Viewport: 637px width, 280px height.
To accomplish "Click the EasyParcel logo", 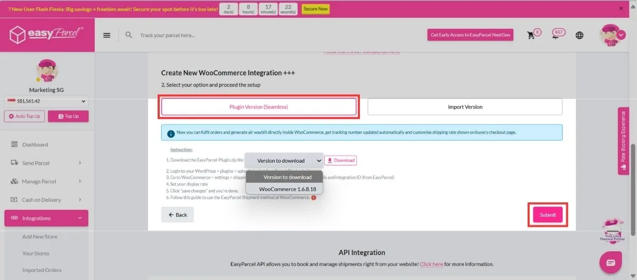I will pos(47,35).
